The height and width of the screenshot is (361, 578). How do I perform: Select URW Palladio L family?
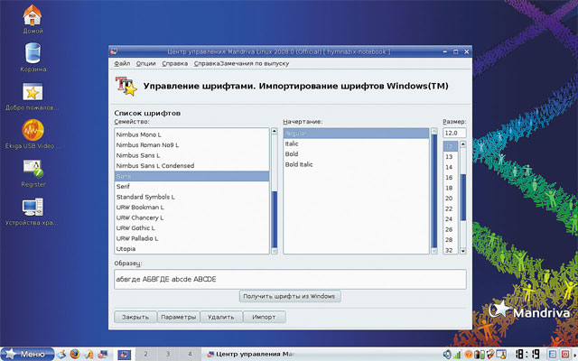tap(191, 238)
